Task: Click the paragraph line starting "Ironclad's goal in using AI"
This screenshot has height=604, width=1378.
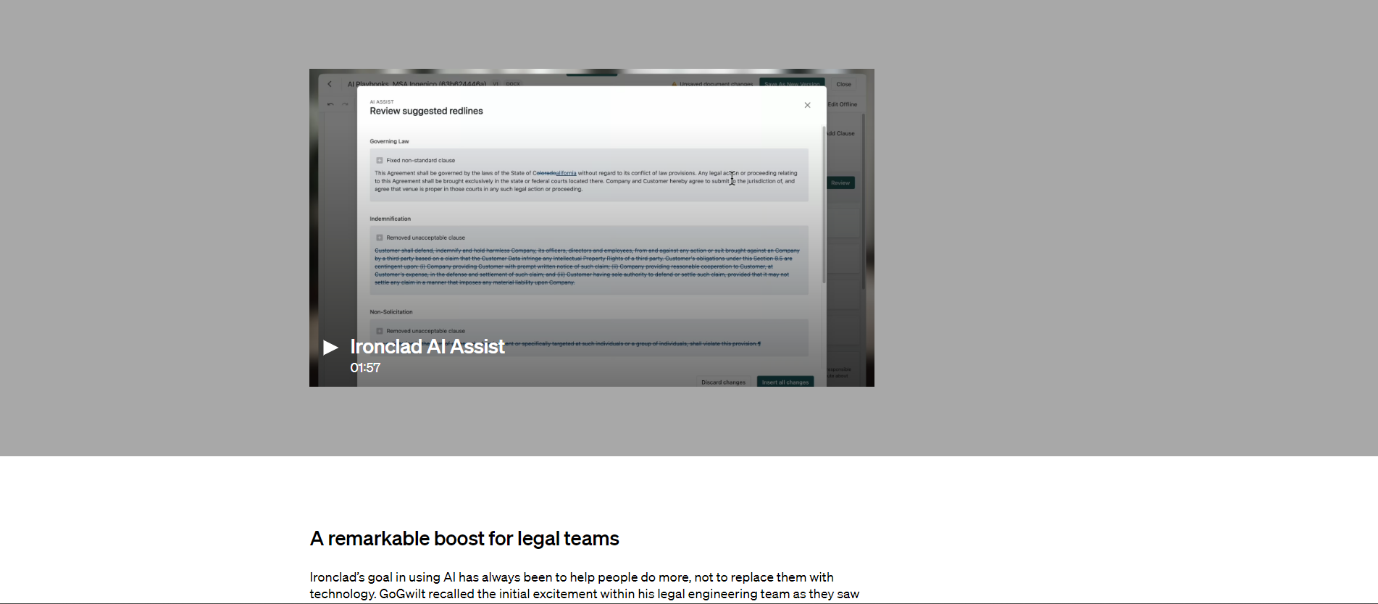Action: click(x=572, y=577)
